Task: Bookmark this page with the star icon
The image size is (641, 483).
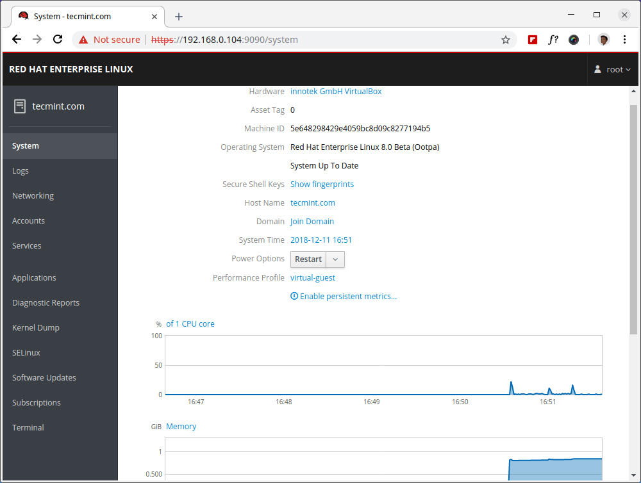Action: (x=506, y=40)
